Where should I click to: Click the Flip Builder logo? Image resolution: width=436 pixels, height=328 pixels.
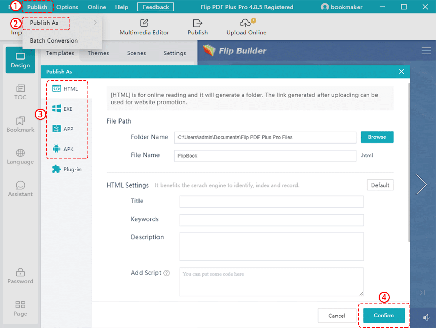click(x=234, y=51)
